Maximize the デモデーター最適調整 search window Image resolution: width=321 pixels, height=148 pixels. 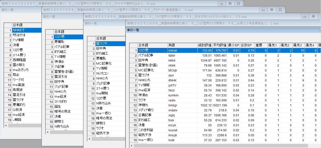click(272, 10)
